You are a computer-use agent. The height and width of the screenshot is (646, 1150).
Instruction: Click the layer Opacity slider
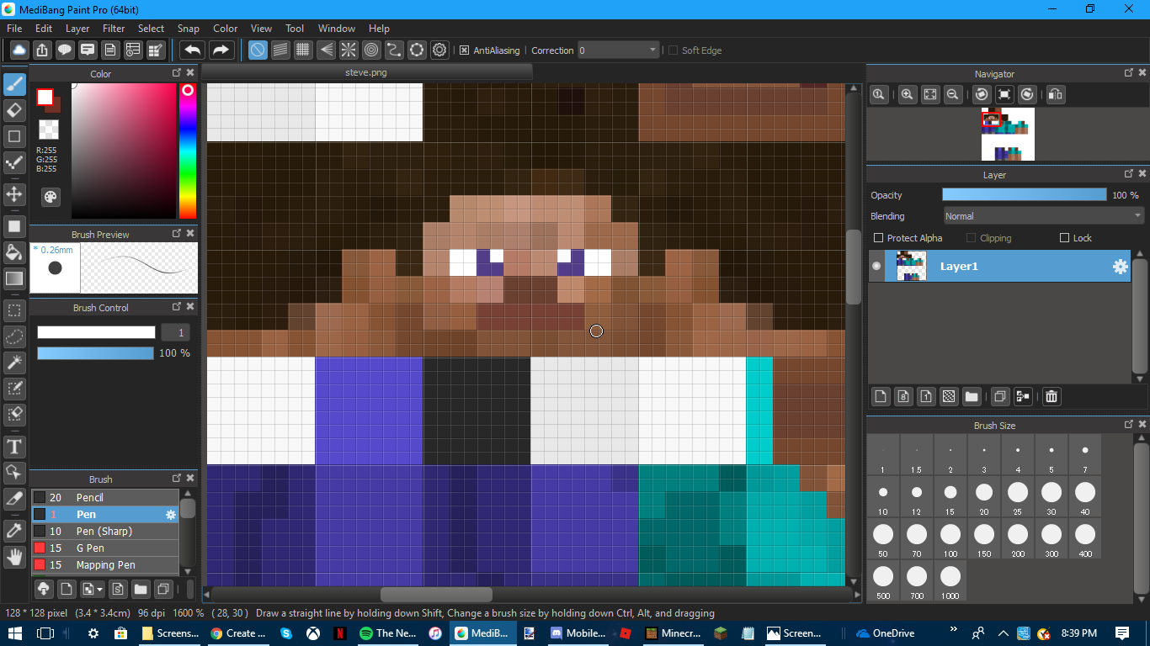(1024, 194)
